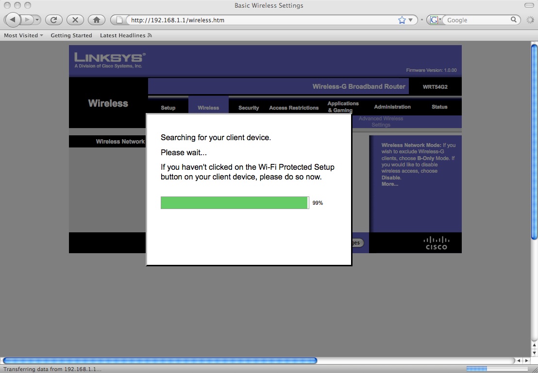
Task: Click the 'Searching for your client device' message
Action: pos(216,137)
